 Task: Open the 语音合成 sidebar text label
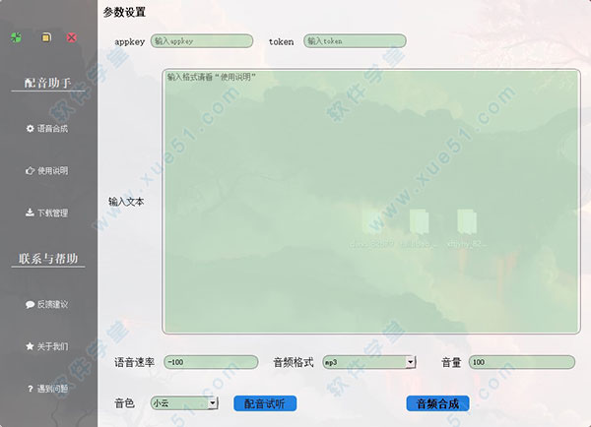[53, 129]
